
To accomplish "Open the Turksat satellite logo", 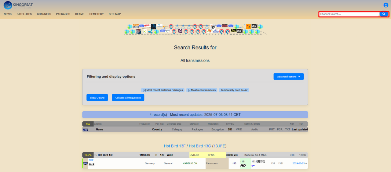I will [x=159, y=26].
